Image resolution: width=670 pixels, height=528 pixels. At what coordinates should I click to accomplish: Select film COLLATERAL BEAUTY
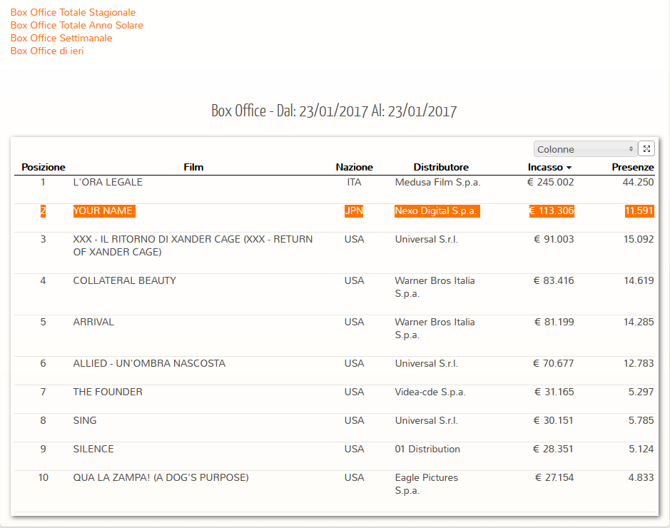[124, 280]
